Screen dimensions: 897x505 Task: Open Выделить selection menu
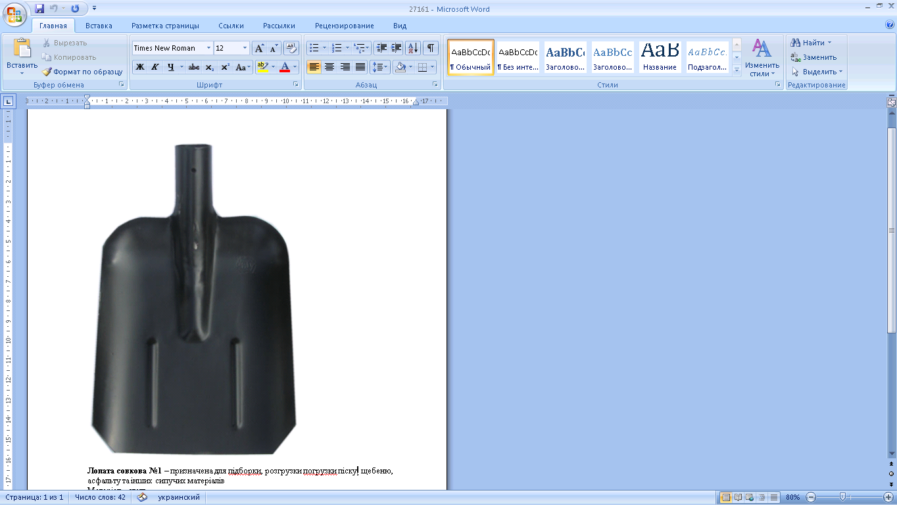point(817,72)
